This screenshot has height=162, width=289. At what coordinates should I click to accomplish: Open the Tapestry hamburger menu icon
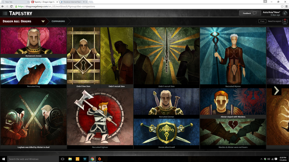(x=5, y=13)
